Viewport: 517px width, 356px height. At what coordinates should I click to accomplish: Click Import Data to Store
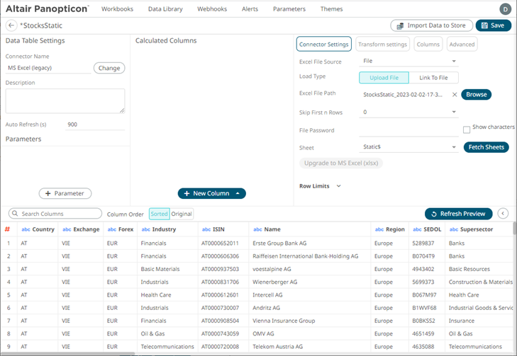pyautogui.click(x=432, y=25)
